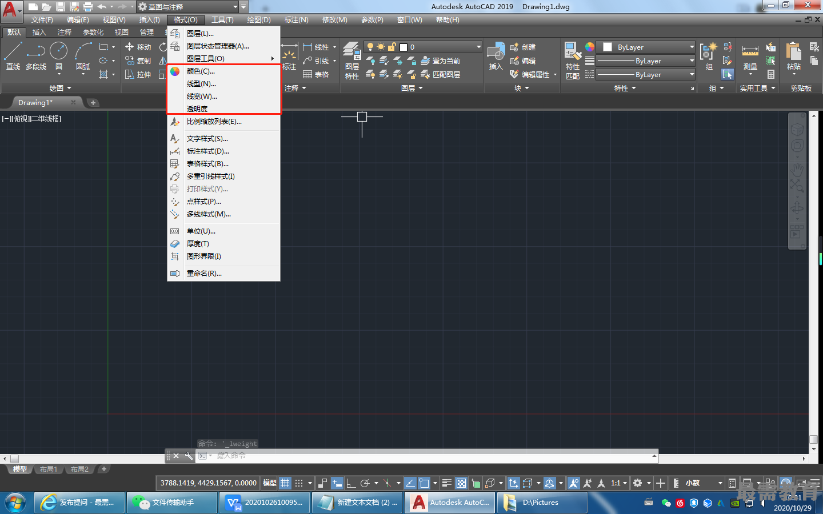This screenshot has width=823, height=514.
Task: Click the Paste (粘贴) icon
Action: click(x=793, y=56)
